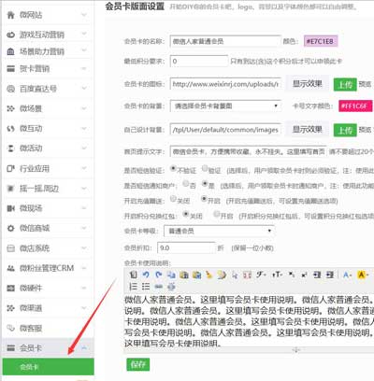Open the 会员卡等级 dropdown showing 普通会员
Viewport: 374px width, 381px height.
pos(219,231)
